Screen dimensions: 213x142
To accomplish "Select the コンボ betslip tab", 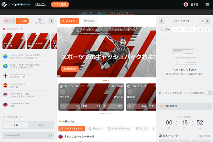I will click(x=177, y=29).
